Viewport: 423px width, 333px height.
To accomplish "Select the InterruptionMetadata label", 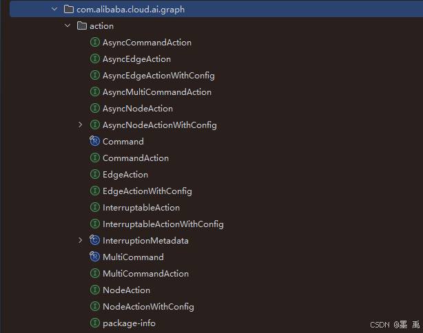I will click(145, 241).
